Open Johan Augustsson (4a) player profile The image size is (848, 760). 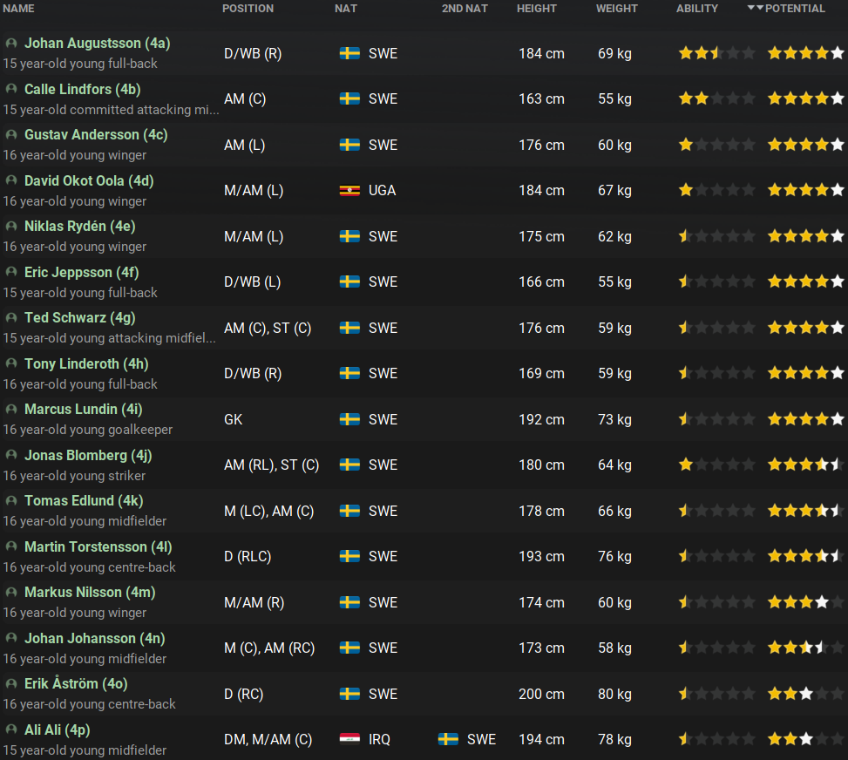pyautogui.click(x=98, y=44)
